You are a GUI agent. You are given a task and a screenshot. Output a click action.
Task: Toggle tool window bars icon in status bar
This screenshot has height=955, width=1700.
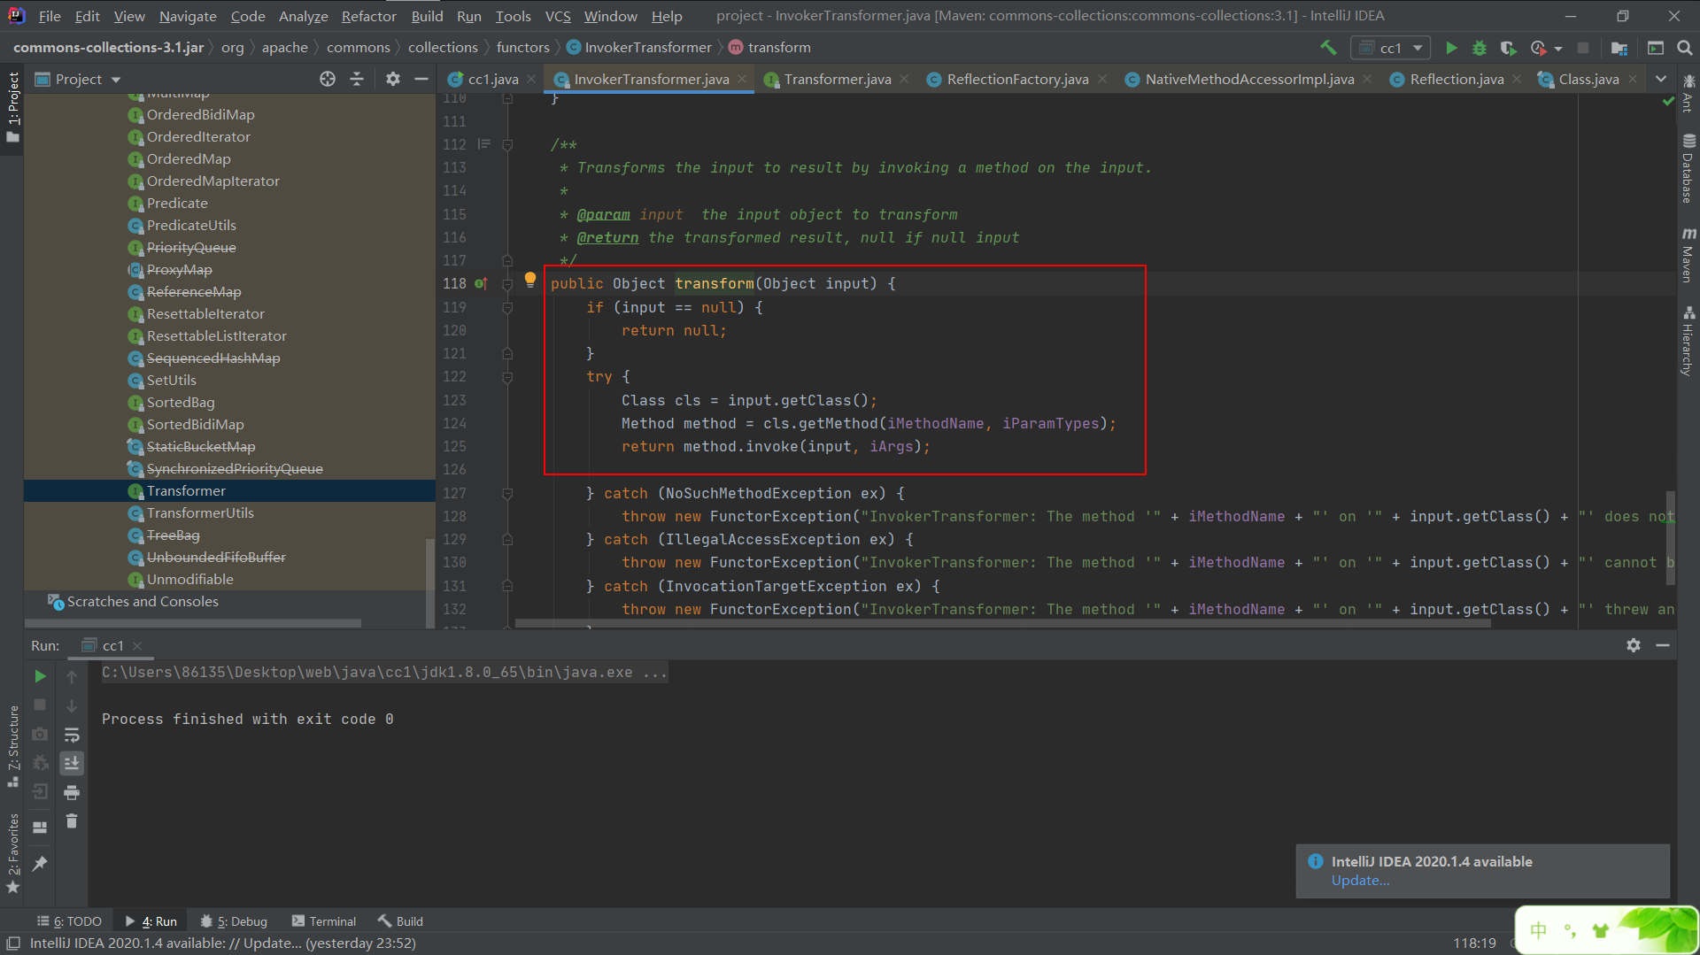12,943
